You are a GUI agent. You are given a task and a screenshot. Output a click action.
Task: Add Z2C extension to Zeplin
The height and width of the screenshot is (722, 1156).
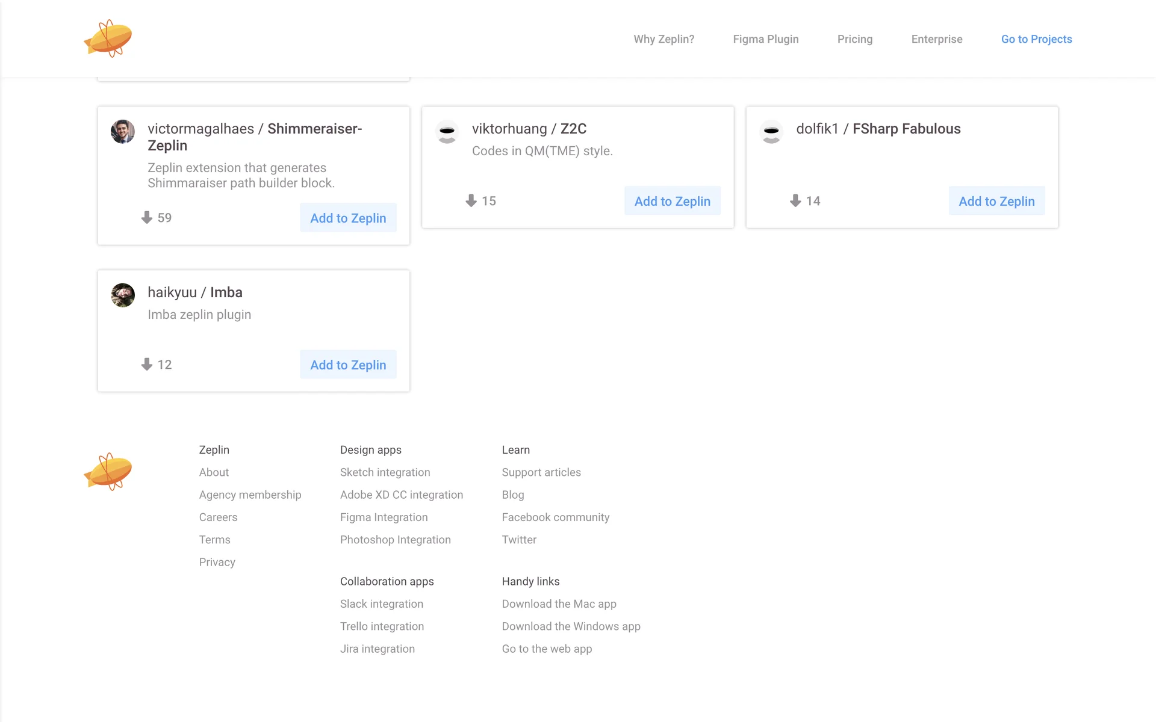pos(672,201)
